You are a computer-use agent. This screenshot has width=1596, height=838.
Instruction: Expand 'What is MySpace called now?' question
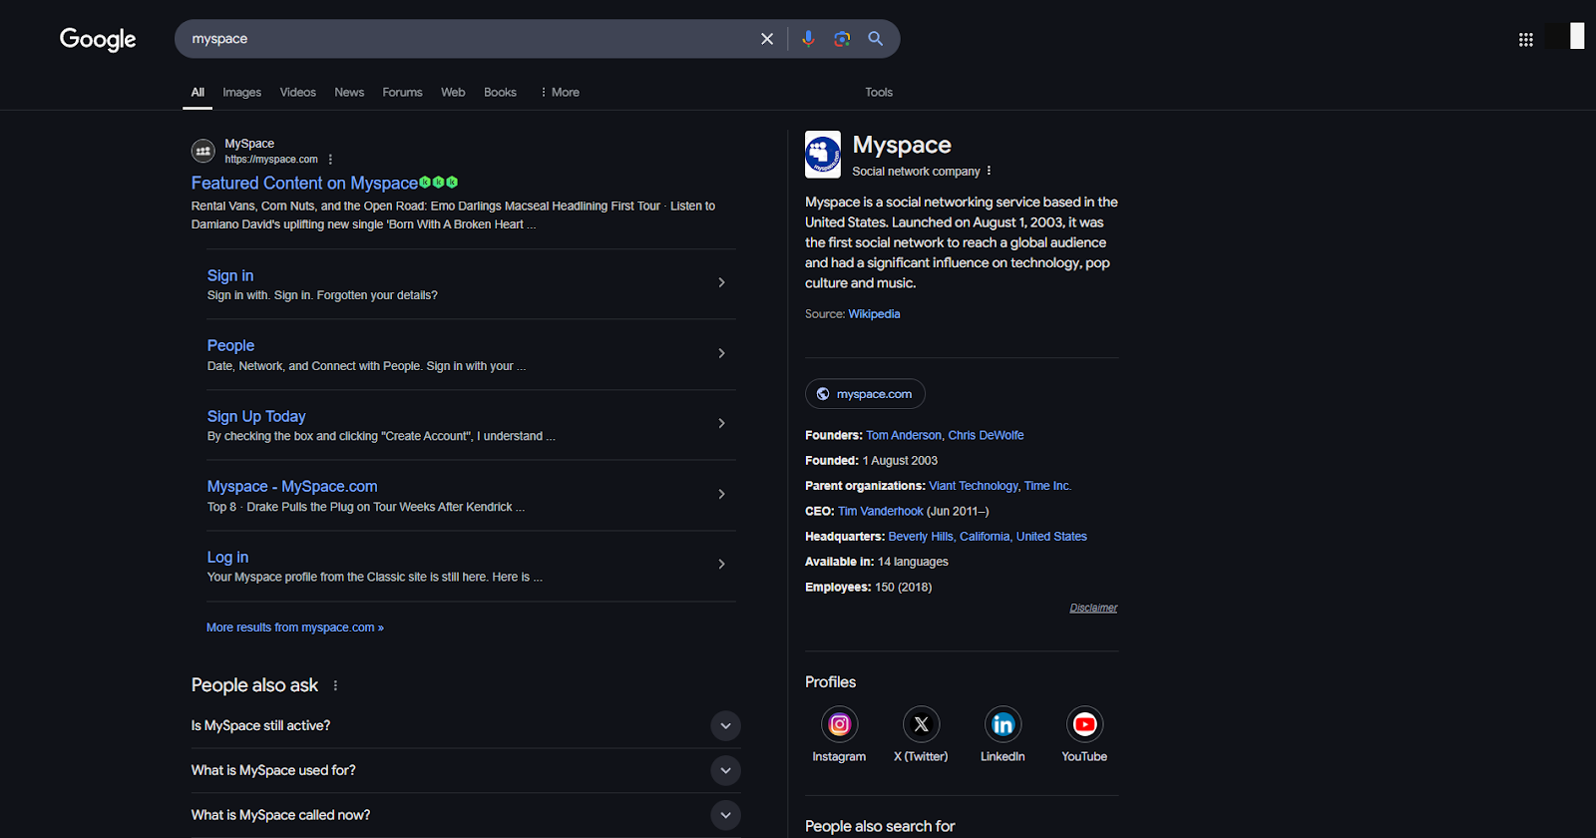pos(466,815)
